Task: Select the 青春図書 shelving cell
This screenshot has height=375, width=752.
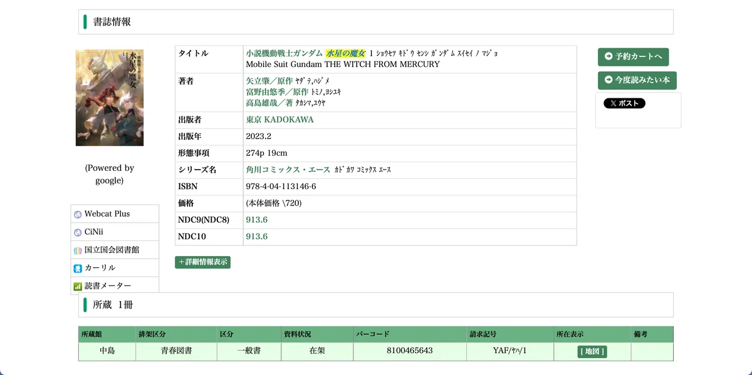Action: [x=177, y=351]
